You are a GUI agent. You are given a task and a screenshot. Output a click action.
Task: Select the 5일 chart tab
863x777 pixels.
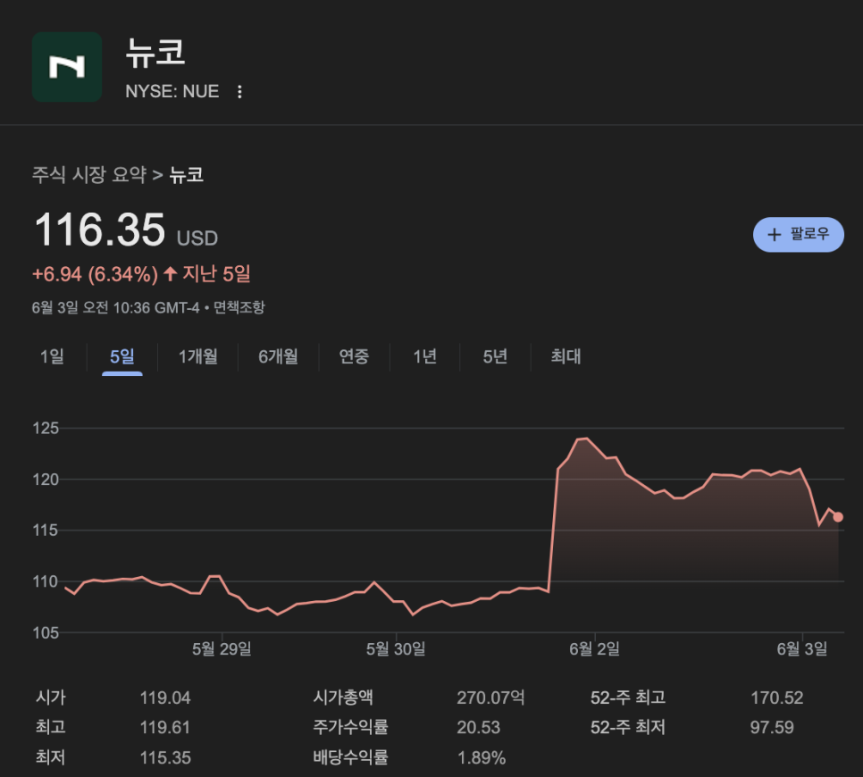[x=122, y=356]
